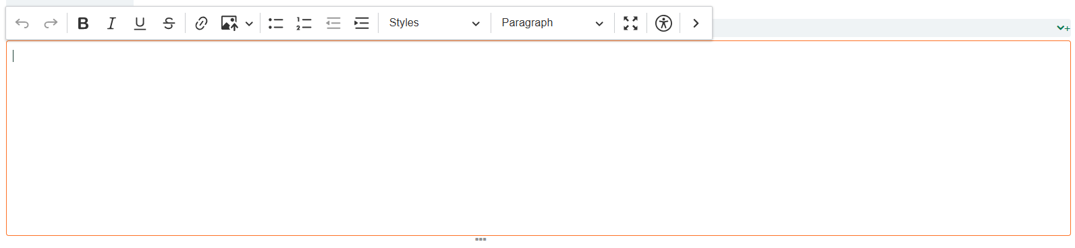Click the resize handle below the editor
Screen dimensions: 1075x248
click(x=480, y=239)
